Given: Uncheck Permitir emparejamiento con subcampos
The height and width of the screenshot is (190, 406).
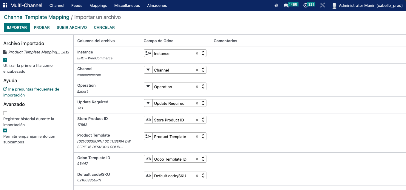Looking at the screenshot, I should pos(5,131).
